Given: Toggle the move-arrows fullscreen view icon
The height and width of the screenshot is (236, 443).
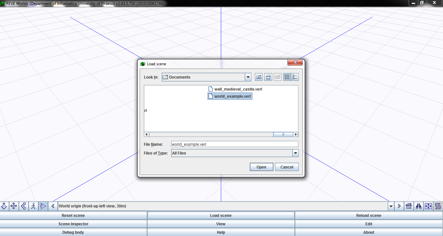Looking at the screenshot, I should (x=428, y=206).
